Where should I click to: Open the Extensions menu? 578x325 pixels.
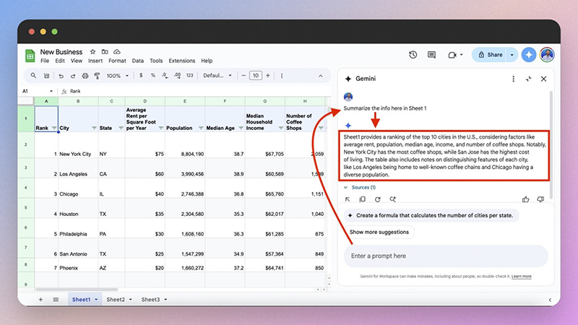coord(182,61)
